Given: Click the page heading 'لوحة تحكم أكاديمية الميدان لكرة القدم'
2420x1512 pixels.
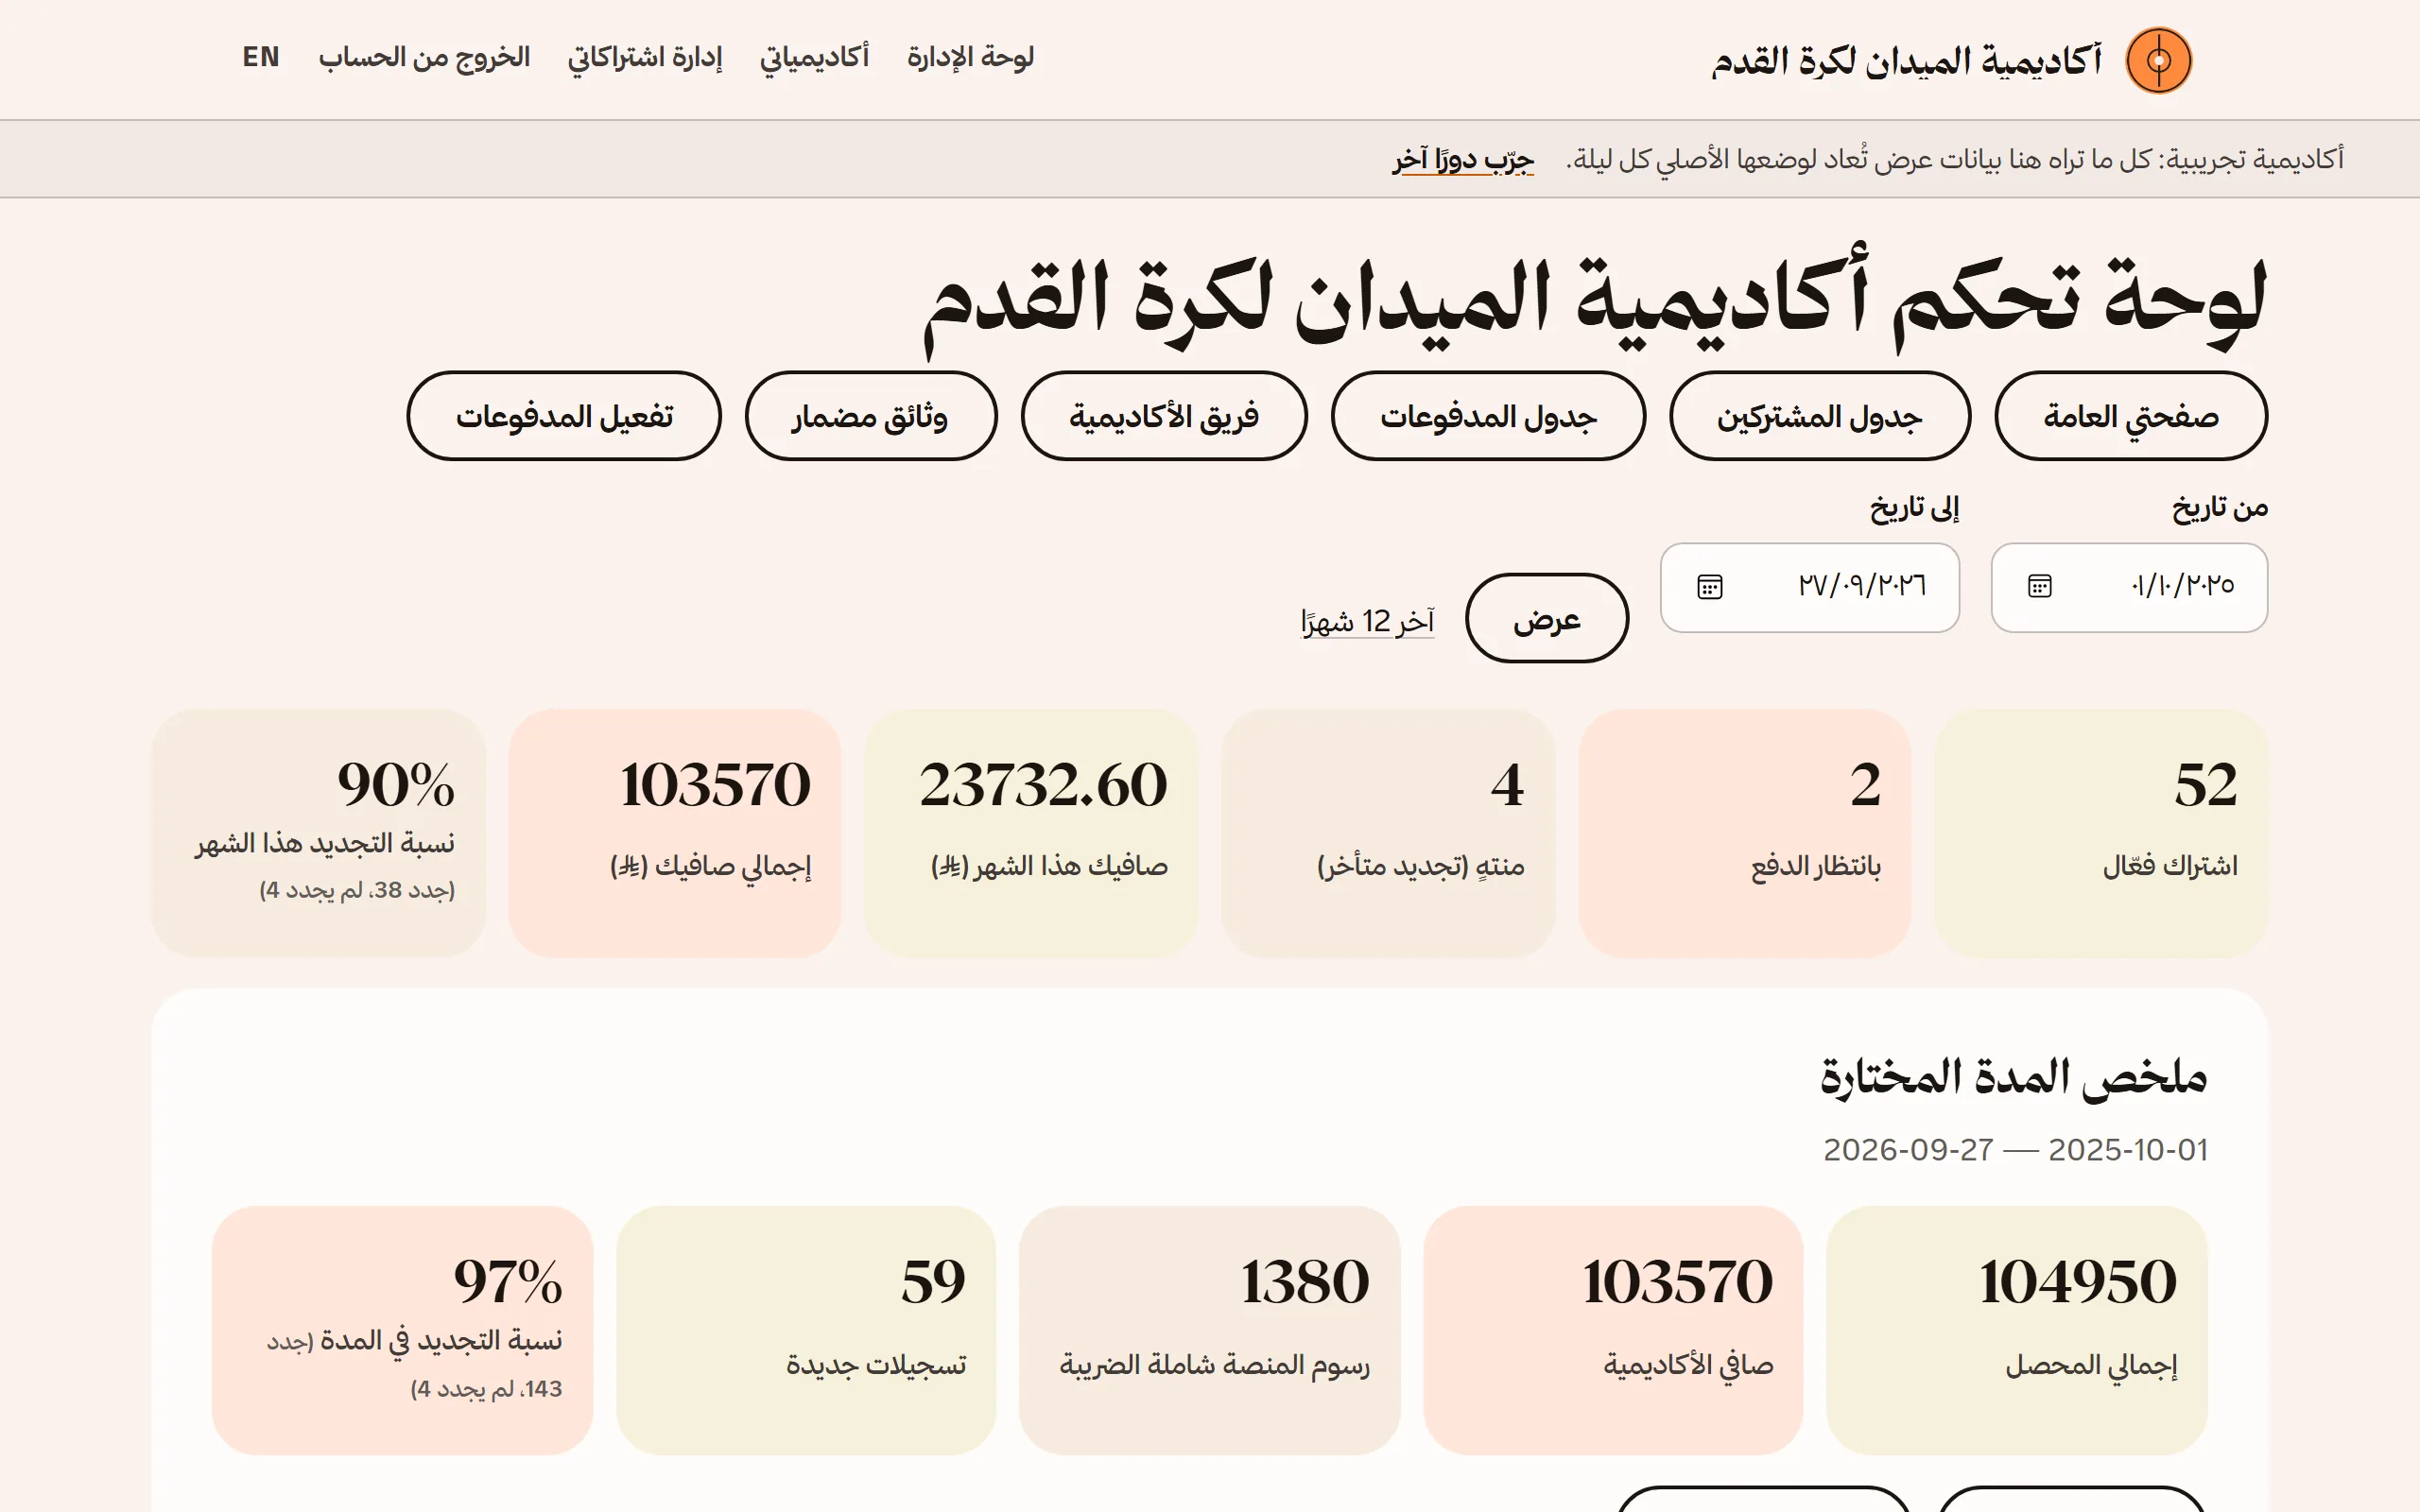Looking at the screenshot, I should coord(1594,300).
